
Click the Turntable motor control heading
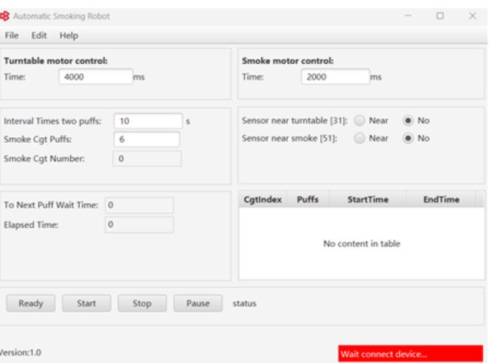click(56, 60)
